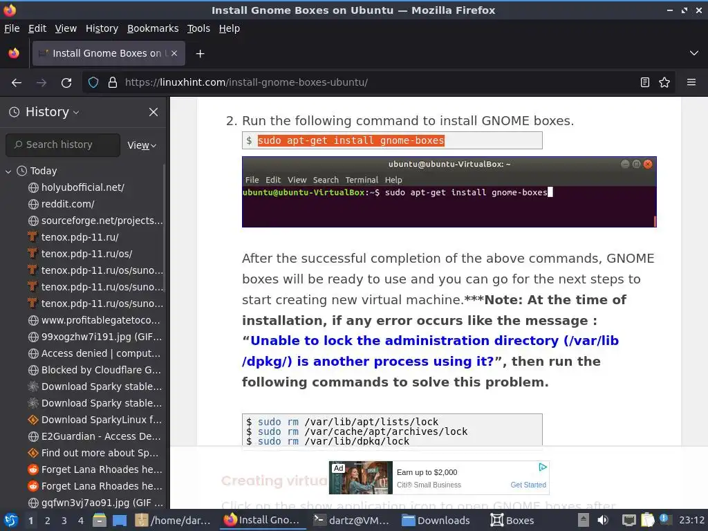Close the Install Gnome Boxes tab
Screen dimensions: 708x531
(x=174, y=53)
